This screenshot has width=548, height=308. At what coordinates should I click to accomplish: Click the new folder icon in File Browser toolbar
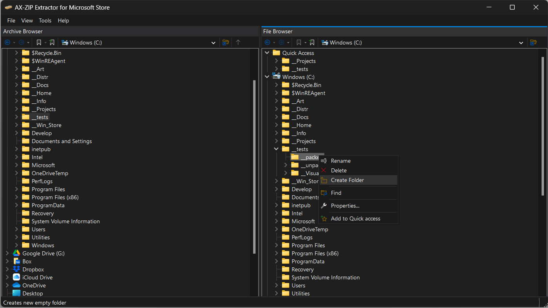click(x=533, y=42)
